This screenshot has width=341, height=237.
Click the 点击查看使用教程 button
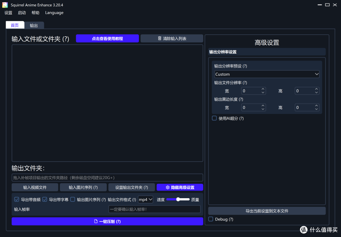[x=107, y=38]
